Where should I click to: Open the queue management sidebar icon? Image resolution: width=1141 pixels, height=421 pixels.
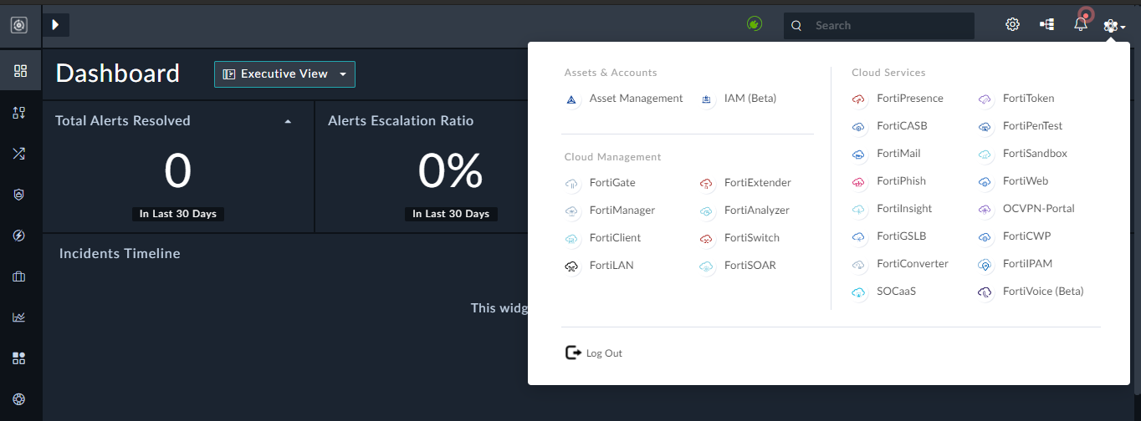click(x=20, y=113)
